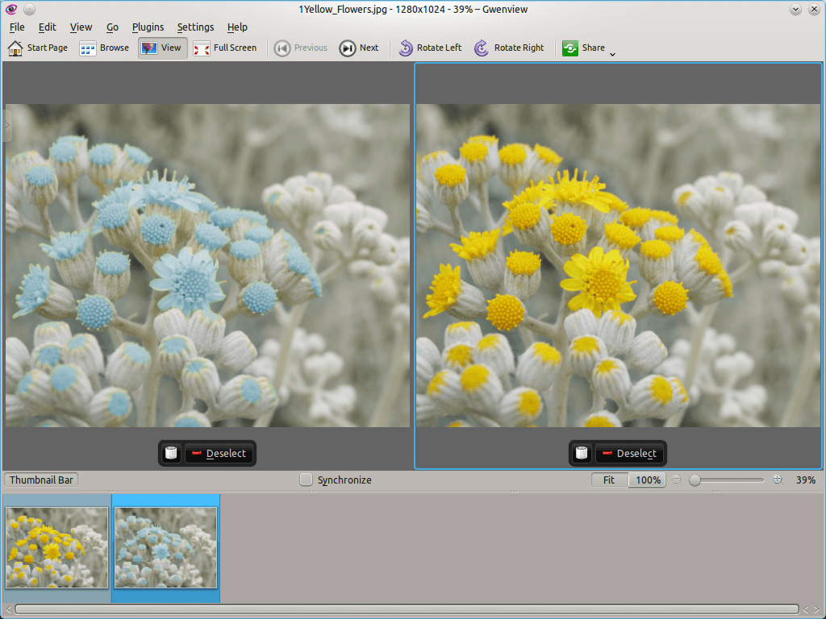This screenshot has width=826, height=619.
Task: Enable the Synchronize checkbox
Action: [x=306, y=480]
